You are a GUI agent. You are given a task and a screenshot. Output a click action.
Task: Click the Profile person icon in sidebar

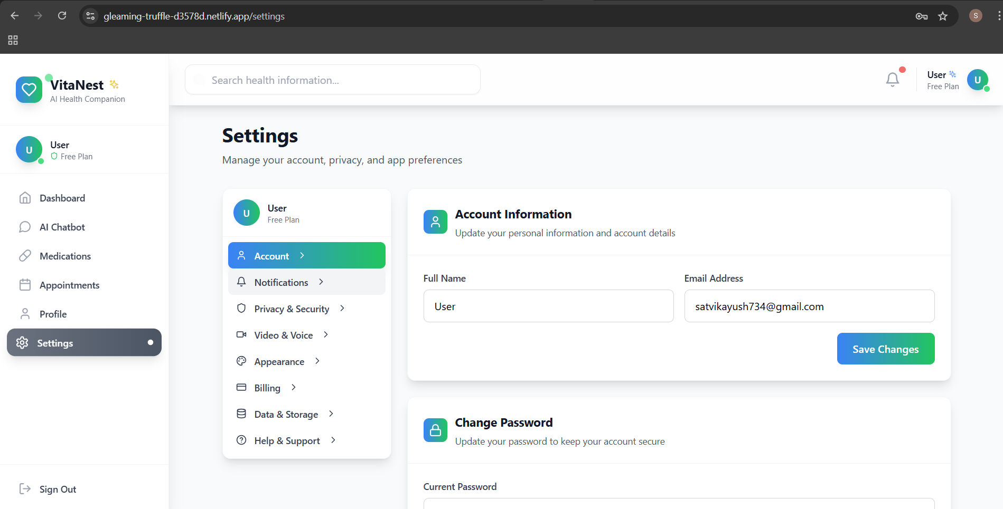25,314
